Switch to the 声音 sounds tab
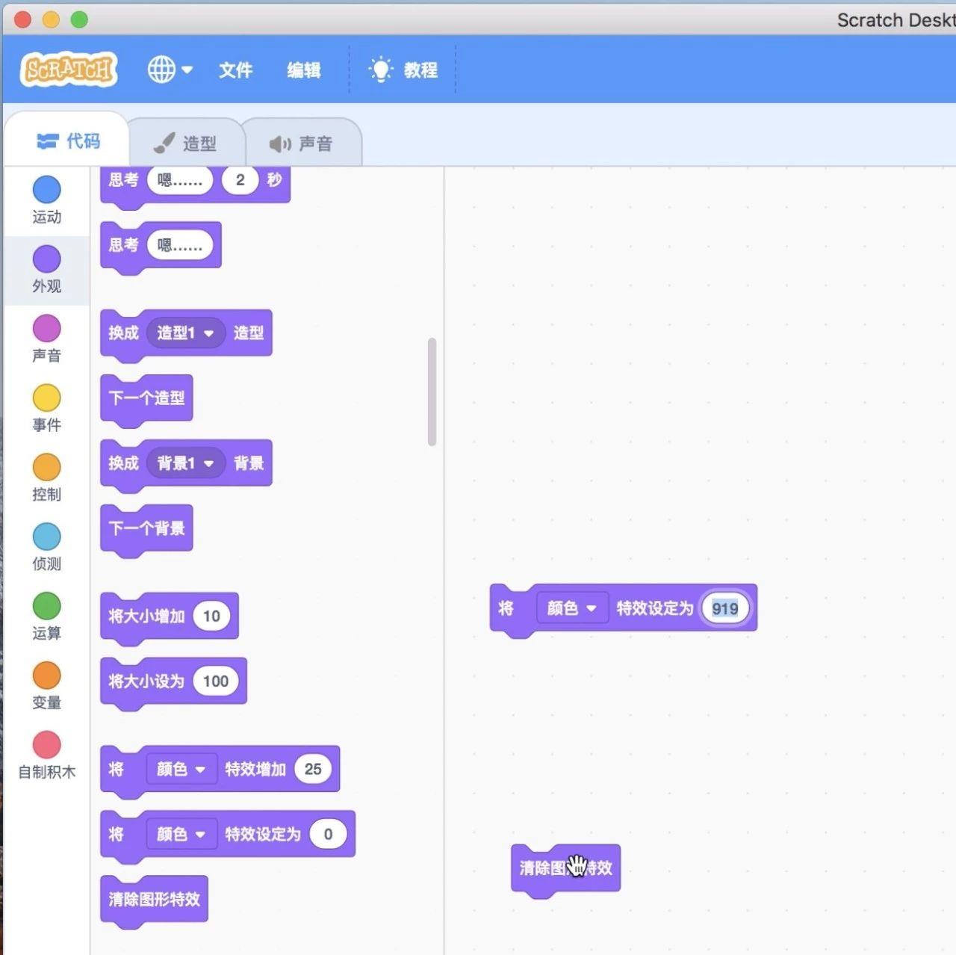Viewport: 956px width, 955px height. click(301, 143)
